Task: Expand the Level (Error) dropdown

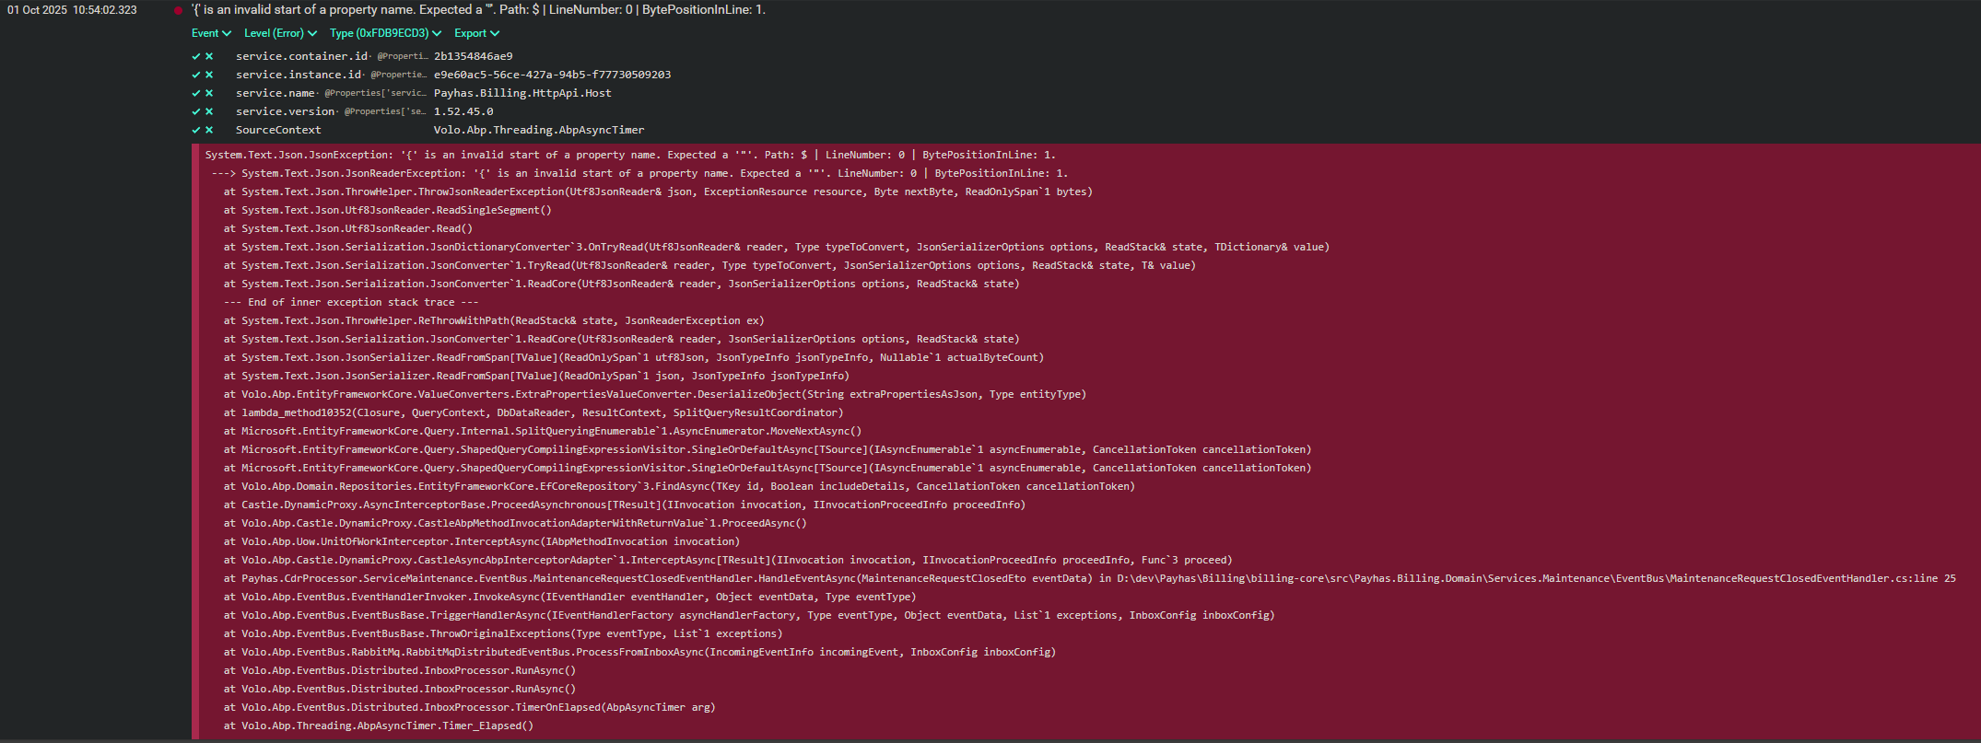Action: (x=280, y=33)
